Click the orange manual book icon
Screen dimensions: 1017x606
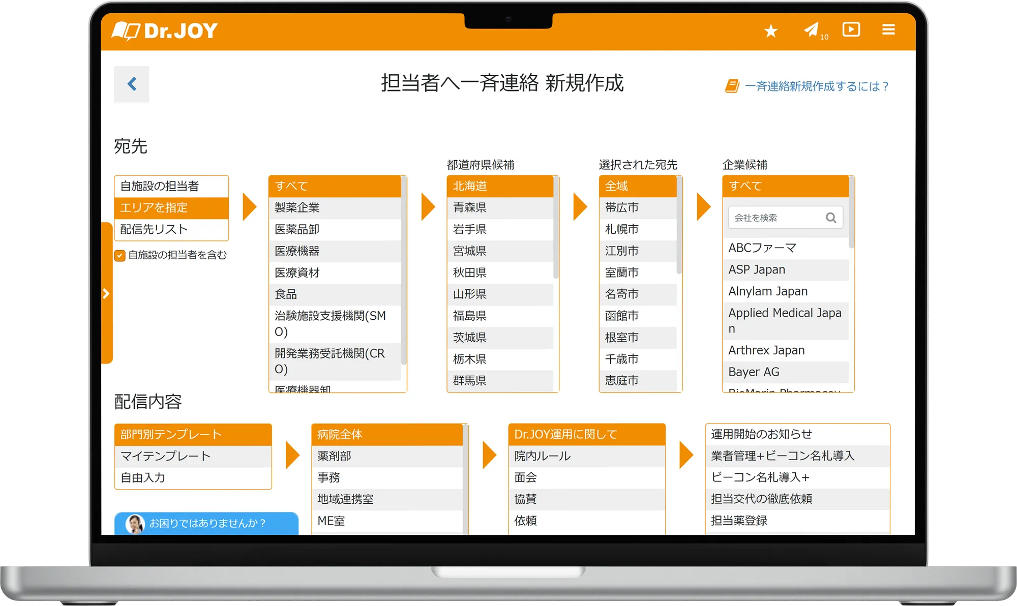tap(732, 86)
